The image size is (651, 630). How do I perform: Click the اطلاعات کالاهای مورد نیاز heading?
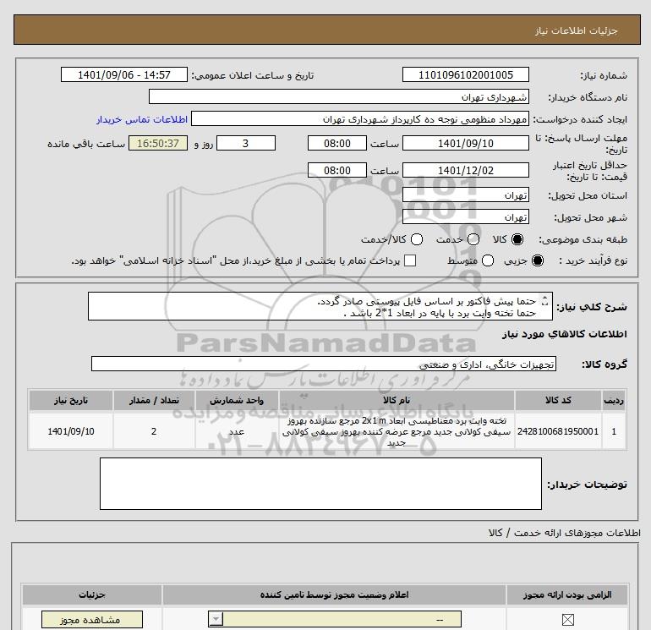click(x=565, y=334)
